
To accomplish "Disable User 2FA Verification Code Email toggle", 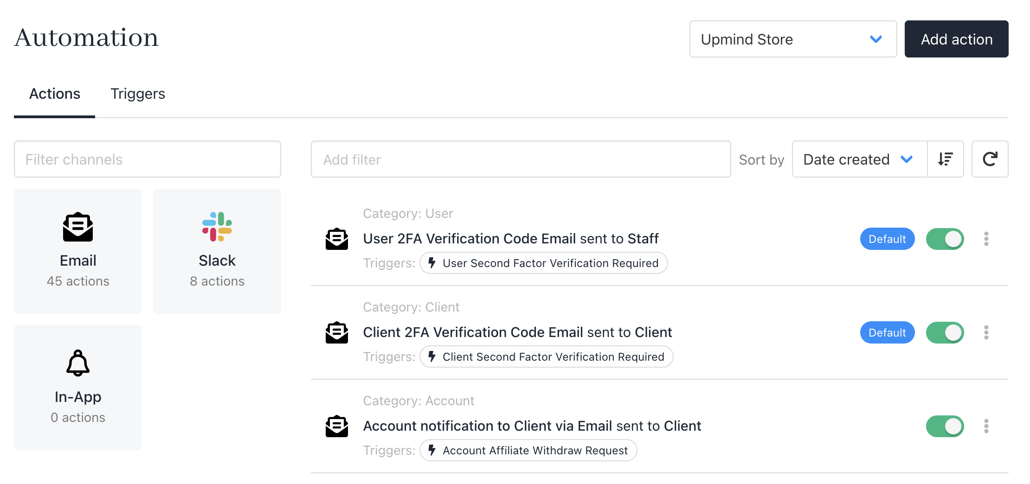I will click(x=945, y=239).
